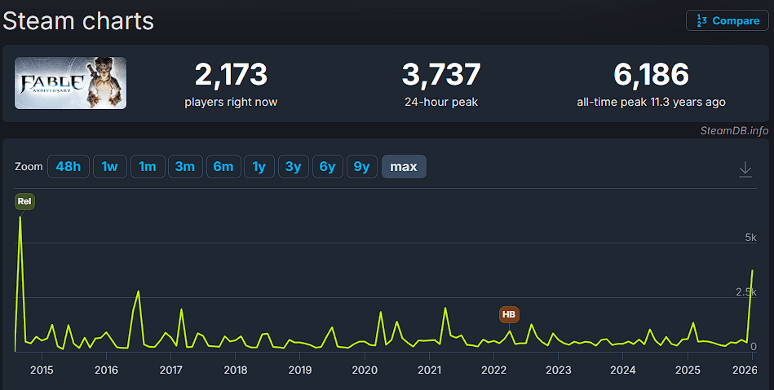Set chart range to 3y
This screenshot has width=774, height=390.
point(293,167)
